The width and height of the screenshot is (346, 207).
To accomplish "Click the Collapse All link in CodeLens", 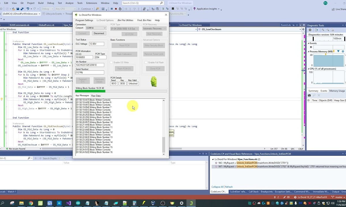I will tap(217, 187).
